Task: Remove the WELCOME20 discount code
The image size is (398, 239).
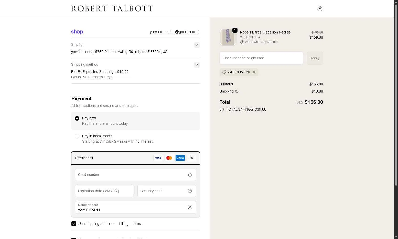Action: click(254, 72)
